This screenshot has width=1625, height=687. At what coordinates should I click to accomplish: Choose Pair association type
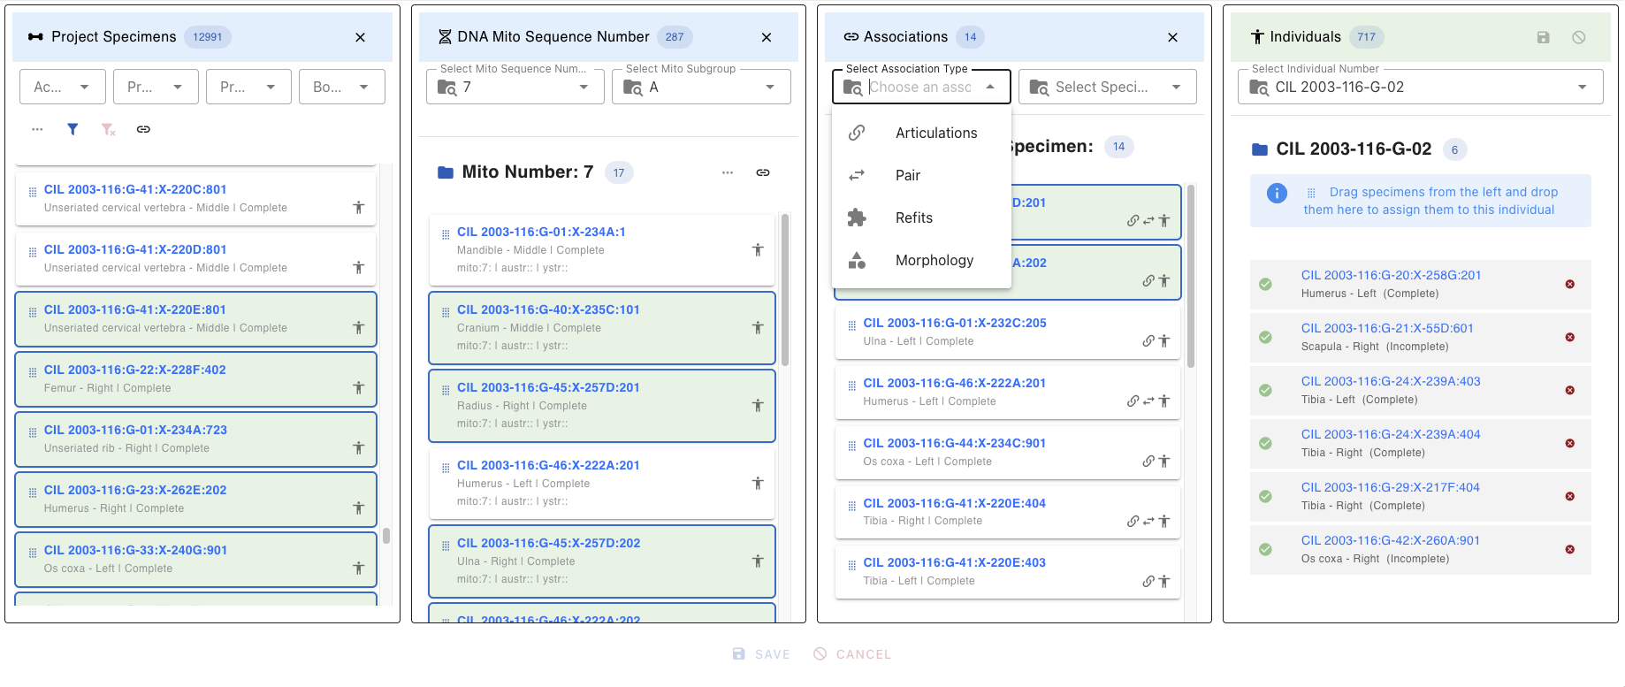coord(921,175)
